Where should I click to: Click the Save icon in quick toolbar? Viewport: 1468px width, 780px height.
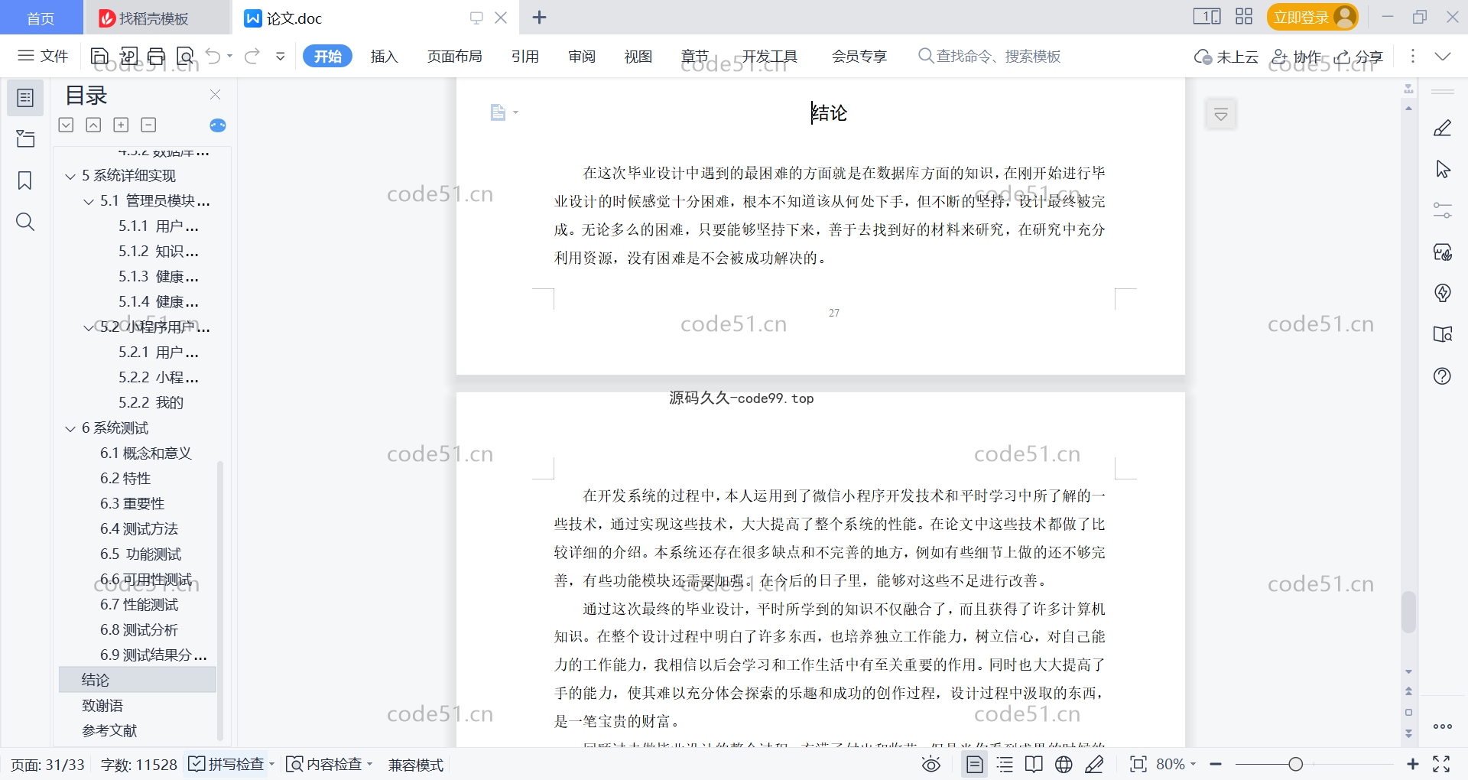tap(99, 56)
